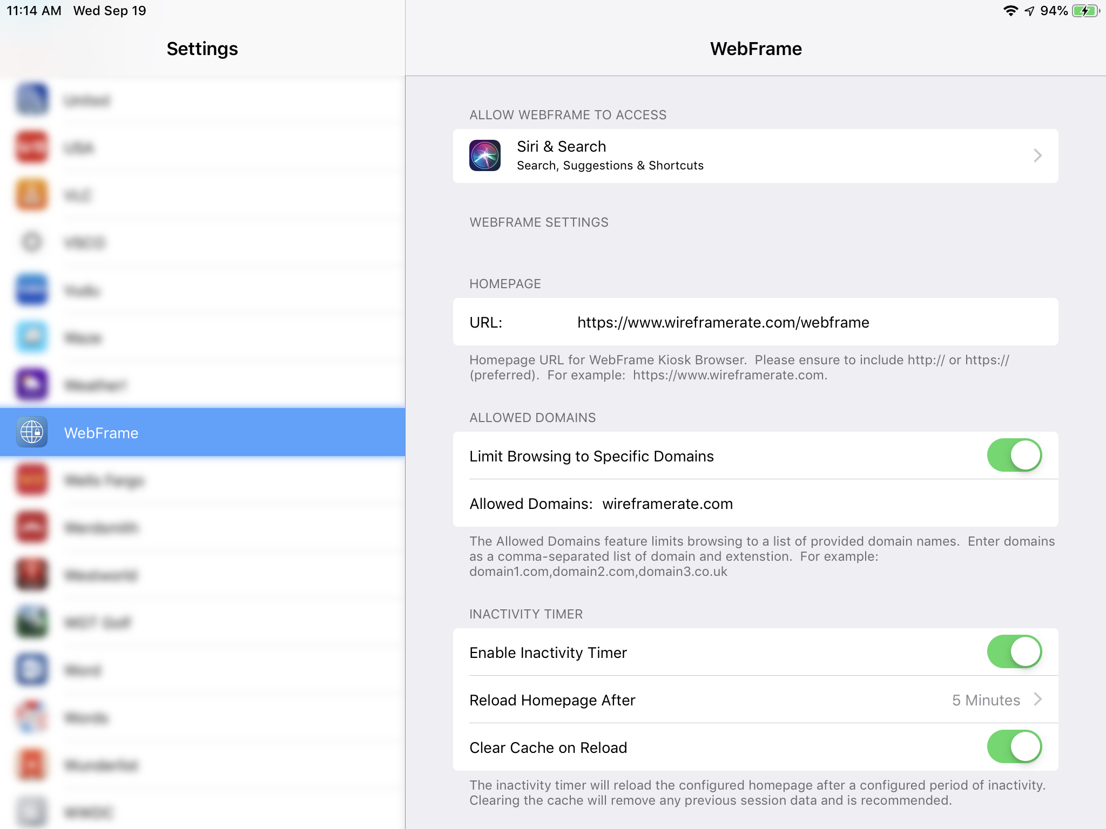Select the WebFrame globe icon in sidebar

(x=32, y=432)
